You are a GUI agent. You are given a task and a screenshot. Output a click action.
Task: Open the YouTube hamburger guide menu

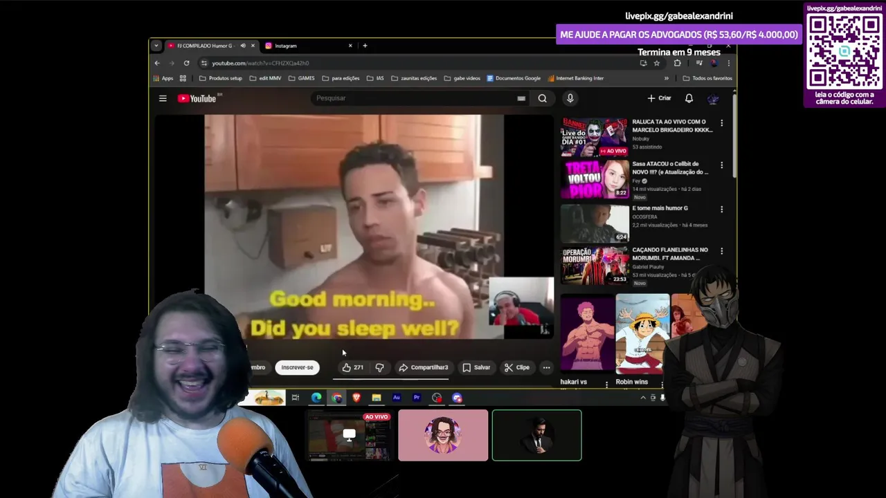(x=163, y=98)
